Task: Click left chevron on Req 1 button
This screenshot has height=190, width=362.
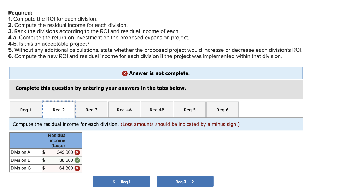Action: 114,182
